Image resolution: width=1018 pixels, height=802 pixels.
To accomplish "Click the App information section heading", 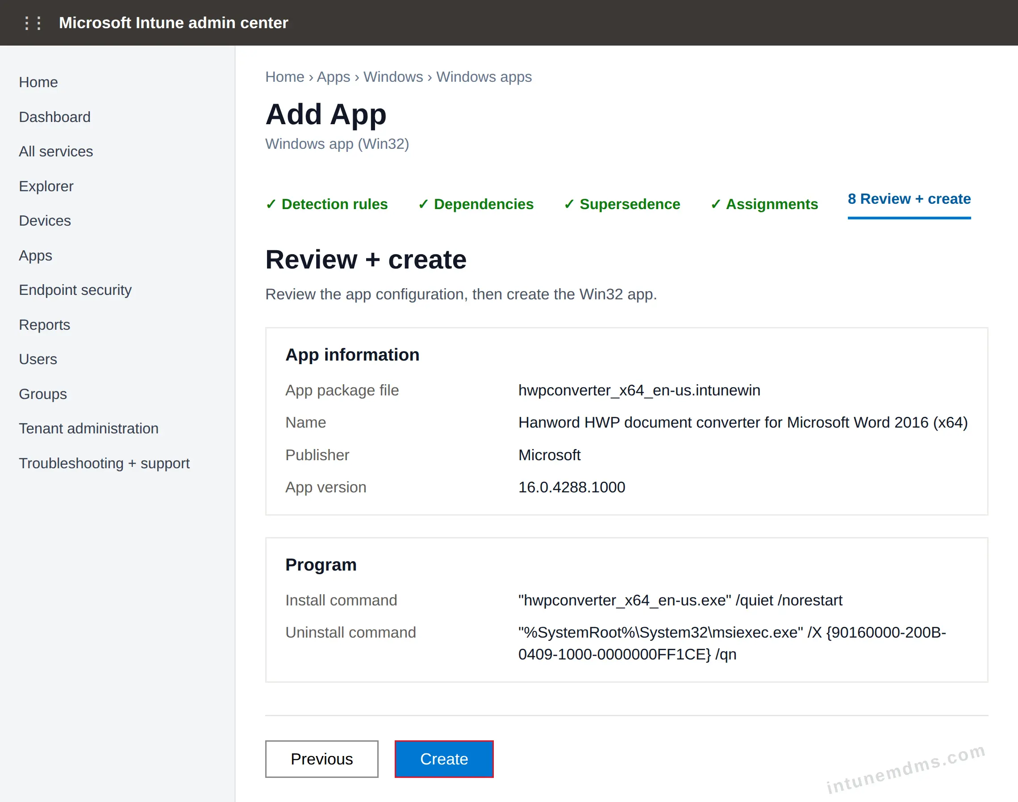I will (352, 354).
